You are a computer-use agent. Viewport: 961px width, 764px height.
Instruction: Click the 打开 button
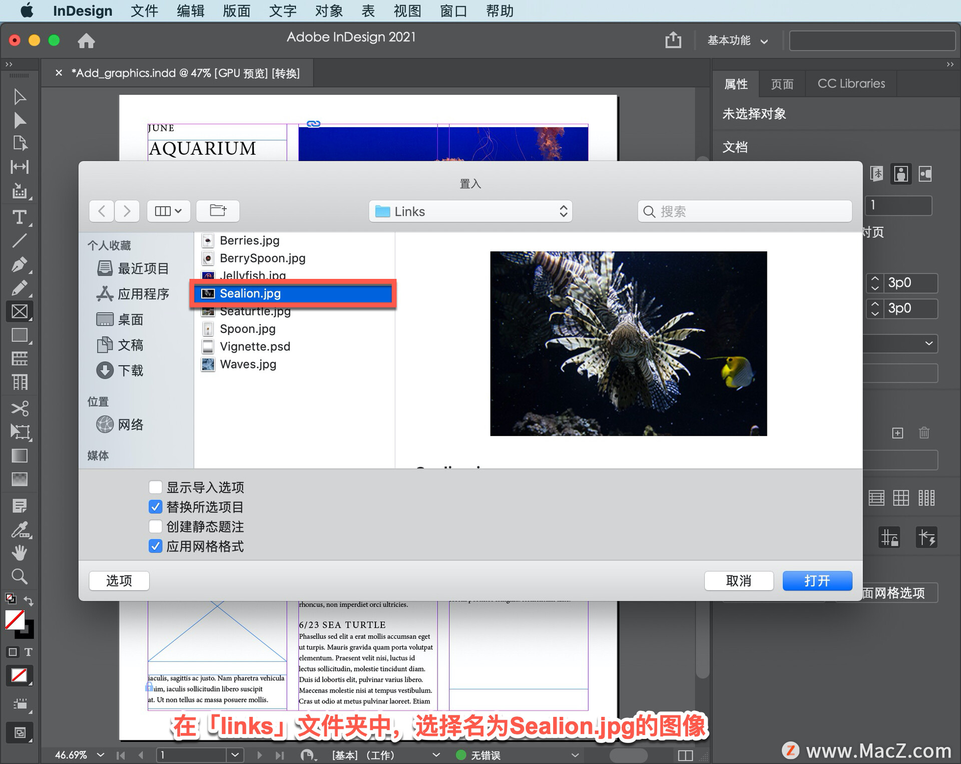pyautogui.click(x=817, y=581)
